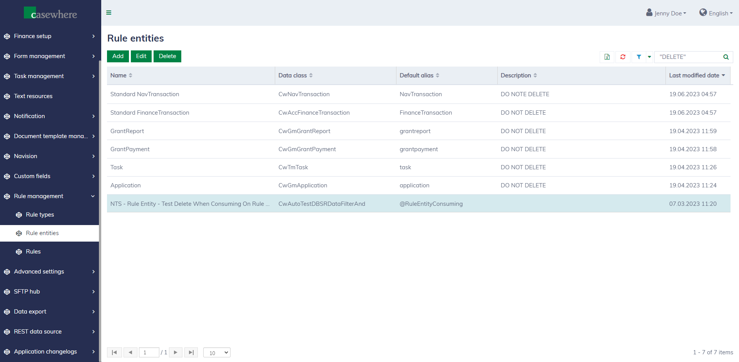The height and width of the screenshot is (362, 739).
Task: Click the search field containing "DELETE"
Action: [689, 57]
